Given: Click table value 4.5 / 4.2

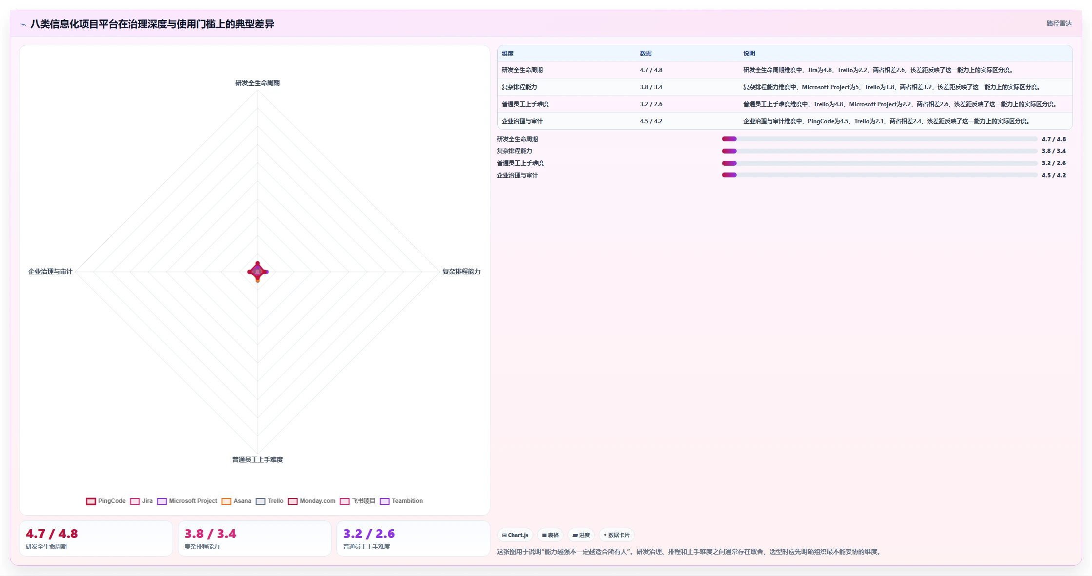Looking at the screenshot, I should (x=651, y=121).
